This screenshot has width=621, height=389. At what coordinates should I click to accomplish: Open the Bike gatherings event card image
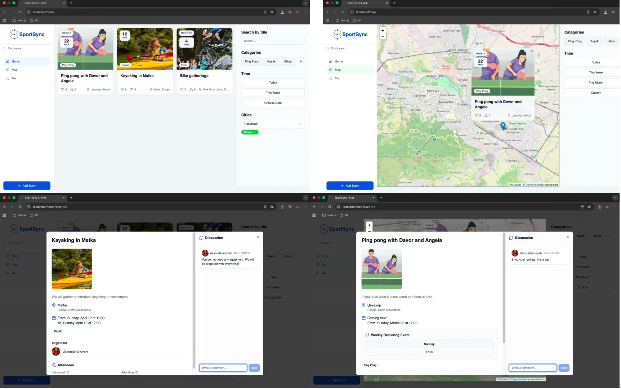(x=205, y=49)
